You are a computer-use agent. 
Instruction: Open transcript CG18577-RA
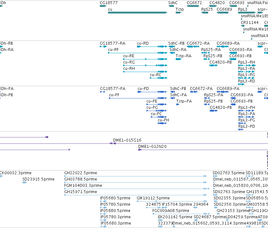click(113, 43)
